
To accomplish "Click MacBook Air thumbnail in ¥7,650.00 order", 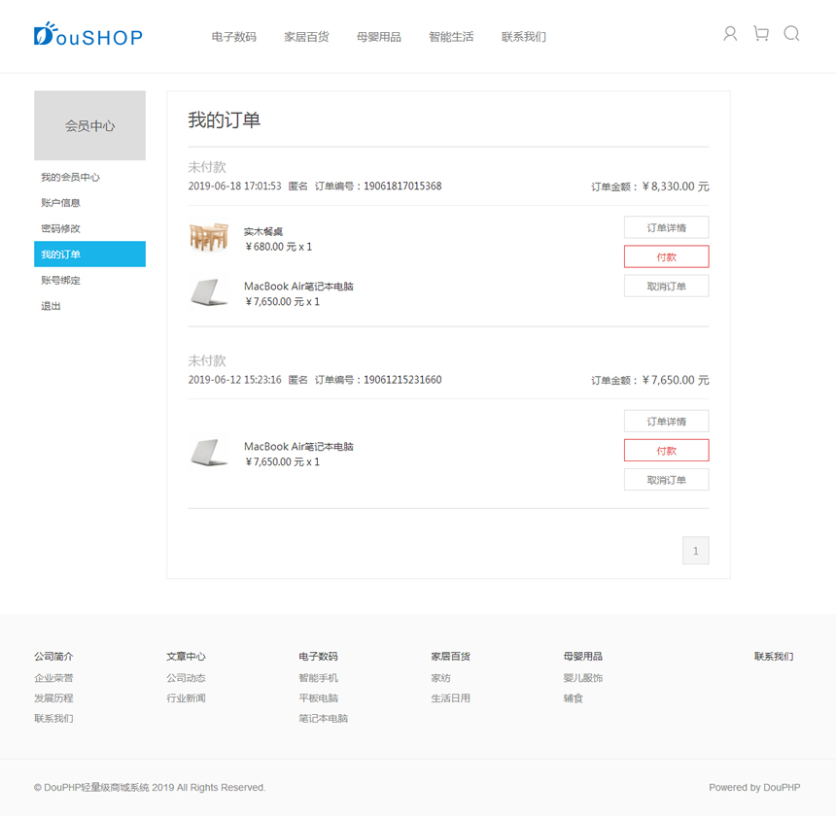I will 209,453.
